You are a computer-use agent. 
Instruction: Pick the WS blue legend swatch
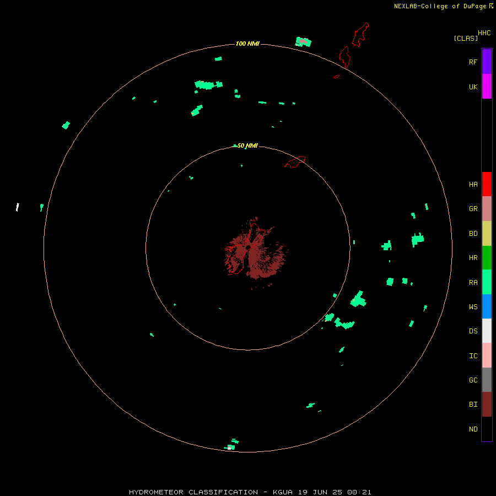tap(487, 306)
